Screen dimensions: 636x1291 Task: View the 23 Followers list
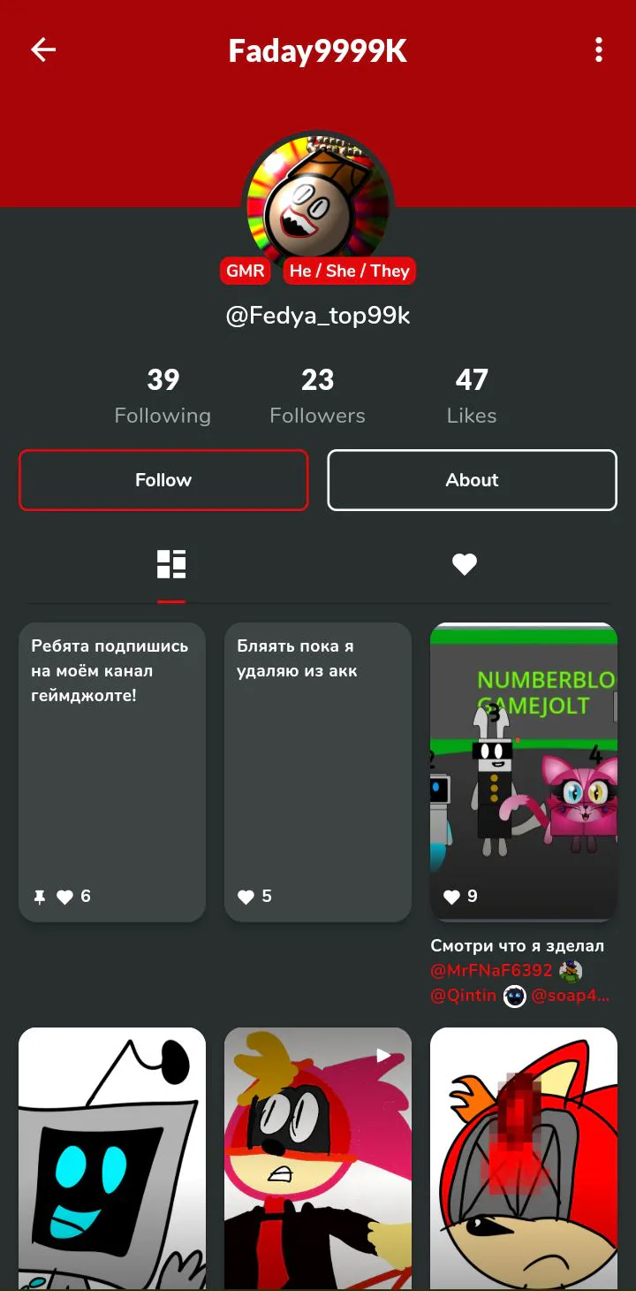tap(317, 396)
